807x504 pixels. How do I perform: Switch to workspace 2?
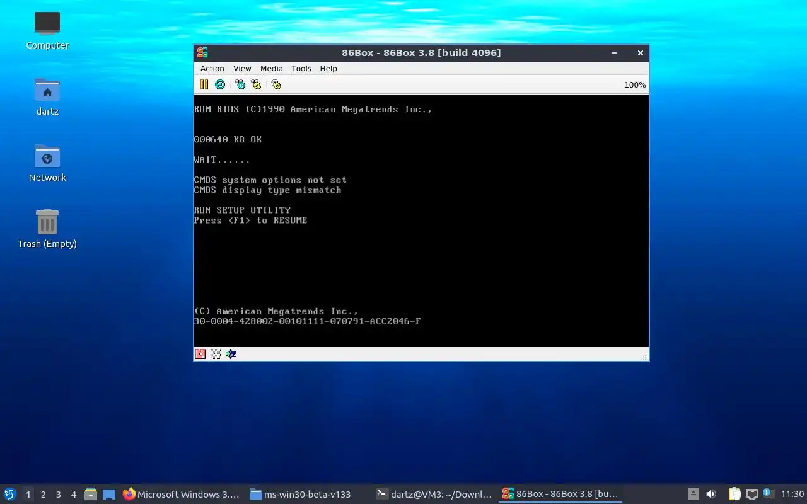(43, 495)
